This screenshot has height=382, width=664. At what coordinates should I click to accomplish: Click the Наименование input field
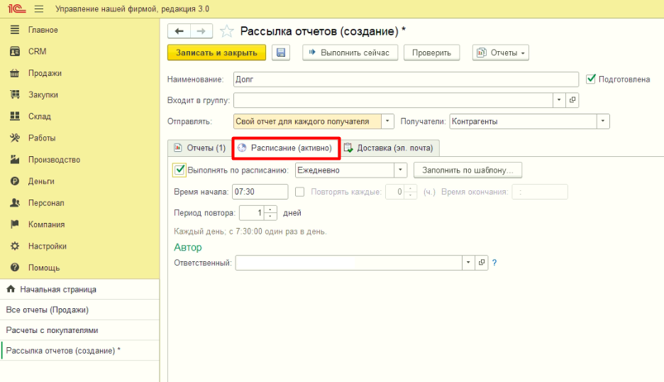coord(406,80)
